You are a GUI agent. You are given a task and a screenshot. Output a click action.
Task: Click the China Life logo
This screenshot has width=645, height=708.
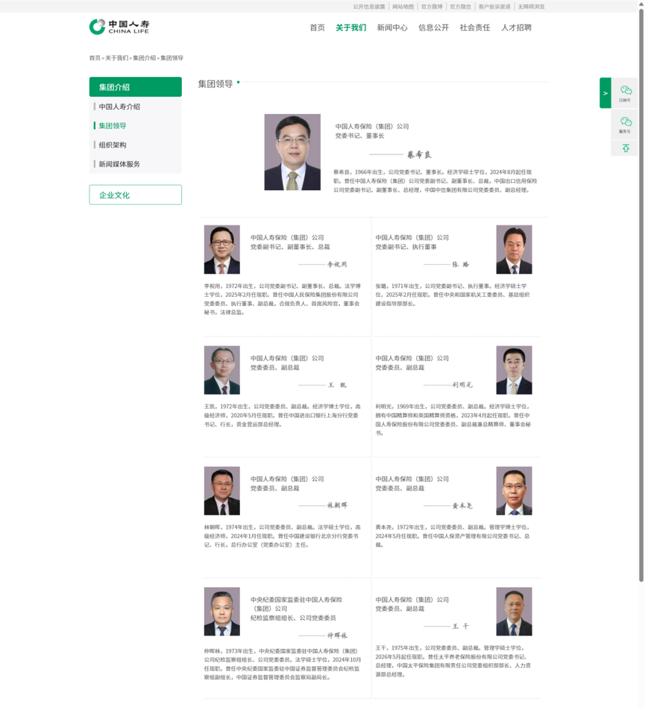119,27
